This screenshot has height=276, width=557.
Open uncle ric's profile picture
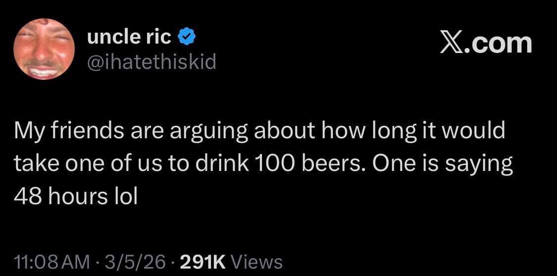[44, 49]
